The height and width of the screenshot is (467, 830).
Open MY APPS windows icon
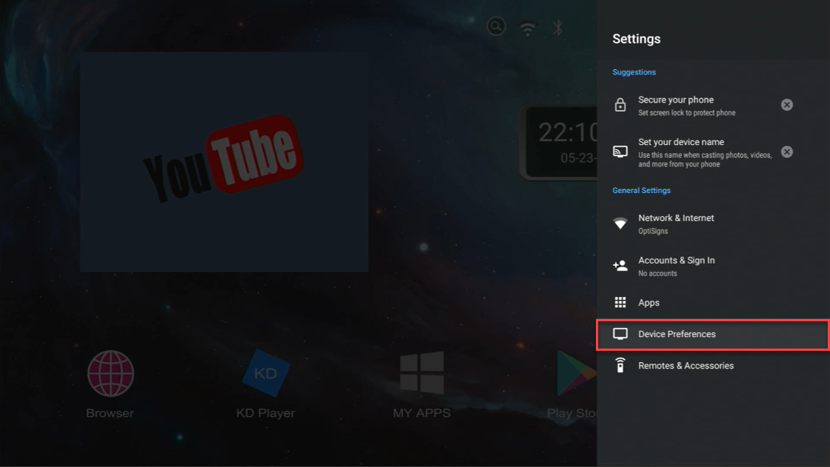tap(422, 373)
